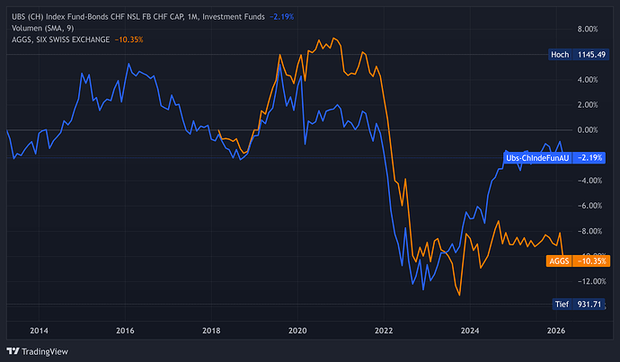Click the 2.00% axis value

[x=588, y=105]
